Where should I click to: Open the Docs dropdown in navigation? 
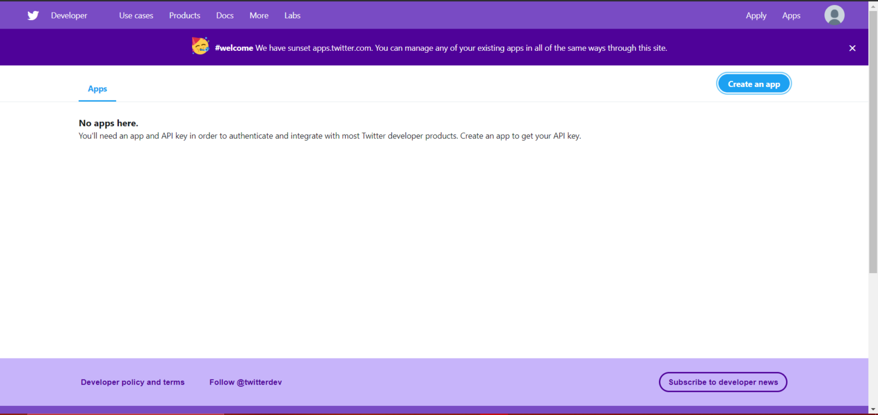225,15
